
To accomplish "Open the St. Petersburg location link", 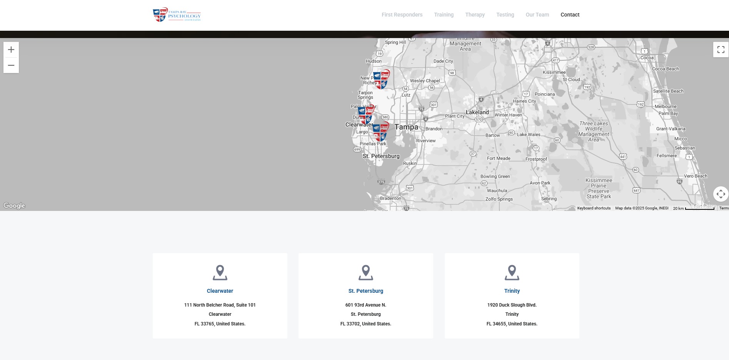I will coord(365,291).
